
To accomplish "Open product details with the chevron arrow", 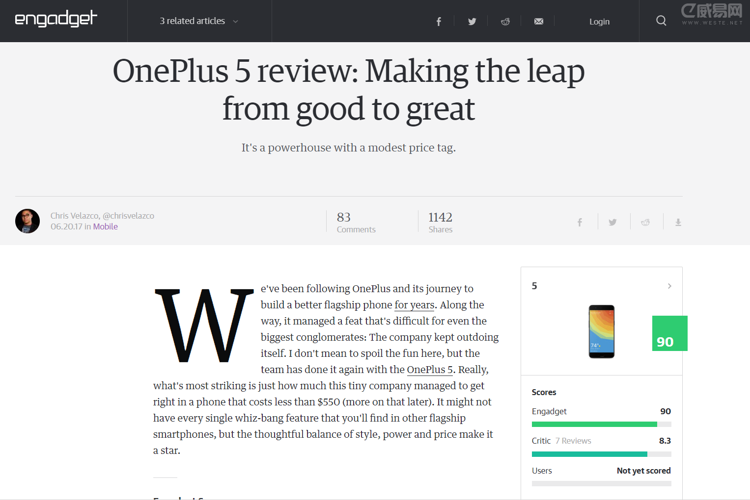I will coord(669,286).
